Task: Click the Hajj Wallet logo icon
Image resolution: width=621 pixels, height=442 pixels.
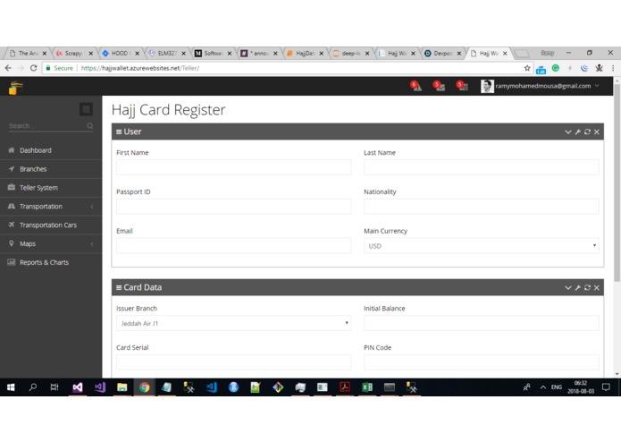Action: click(16, 87)
